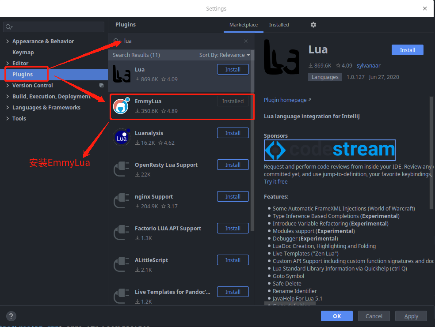Screen dimensions: 435x327
Task: Select the EmmyLua plugin name
Action: click(x=148, y=101)
